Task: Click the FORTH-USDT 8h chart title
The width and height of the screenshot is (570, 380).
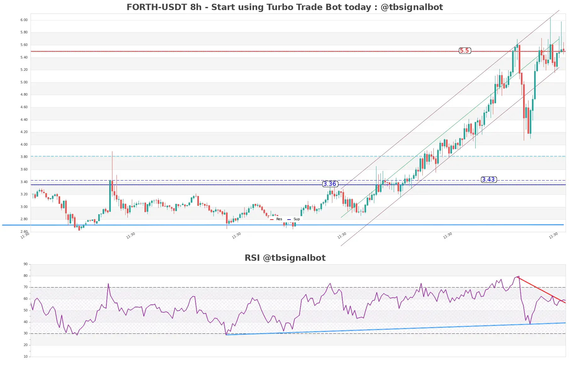Action: point(285,7)
